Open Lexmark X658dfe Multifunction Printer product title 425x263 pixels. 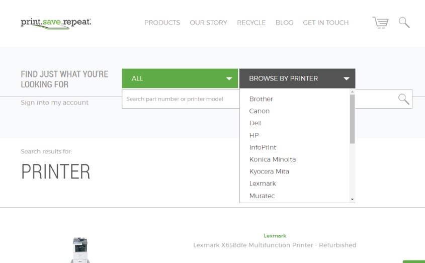275,245
